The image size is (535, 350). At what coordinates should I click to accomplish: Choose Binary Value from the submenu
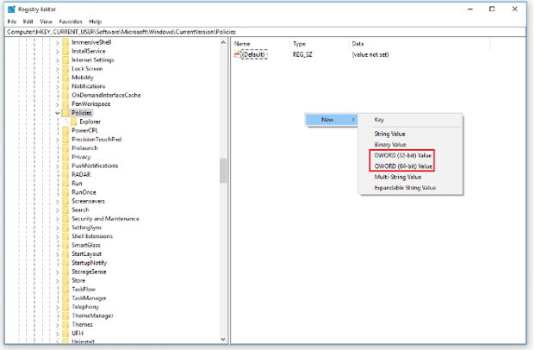pos(410,145)
